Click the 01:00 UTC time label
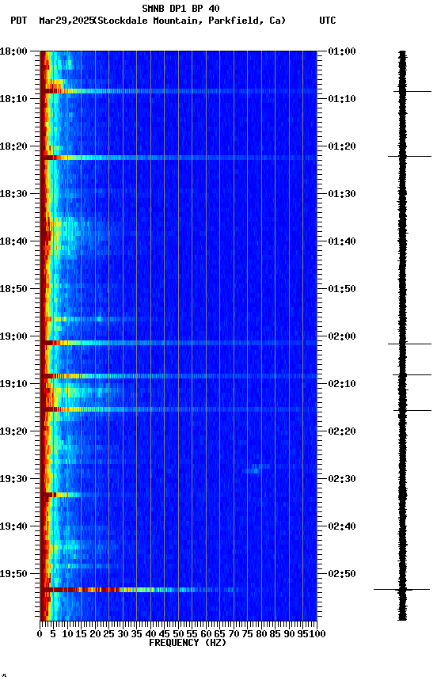Image resolution: width=437 pixels, height=684 pixels. [342, 51]
